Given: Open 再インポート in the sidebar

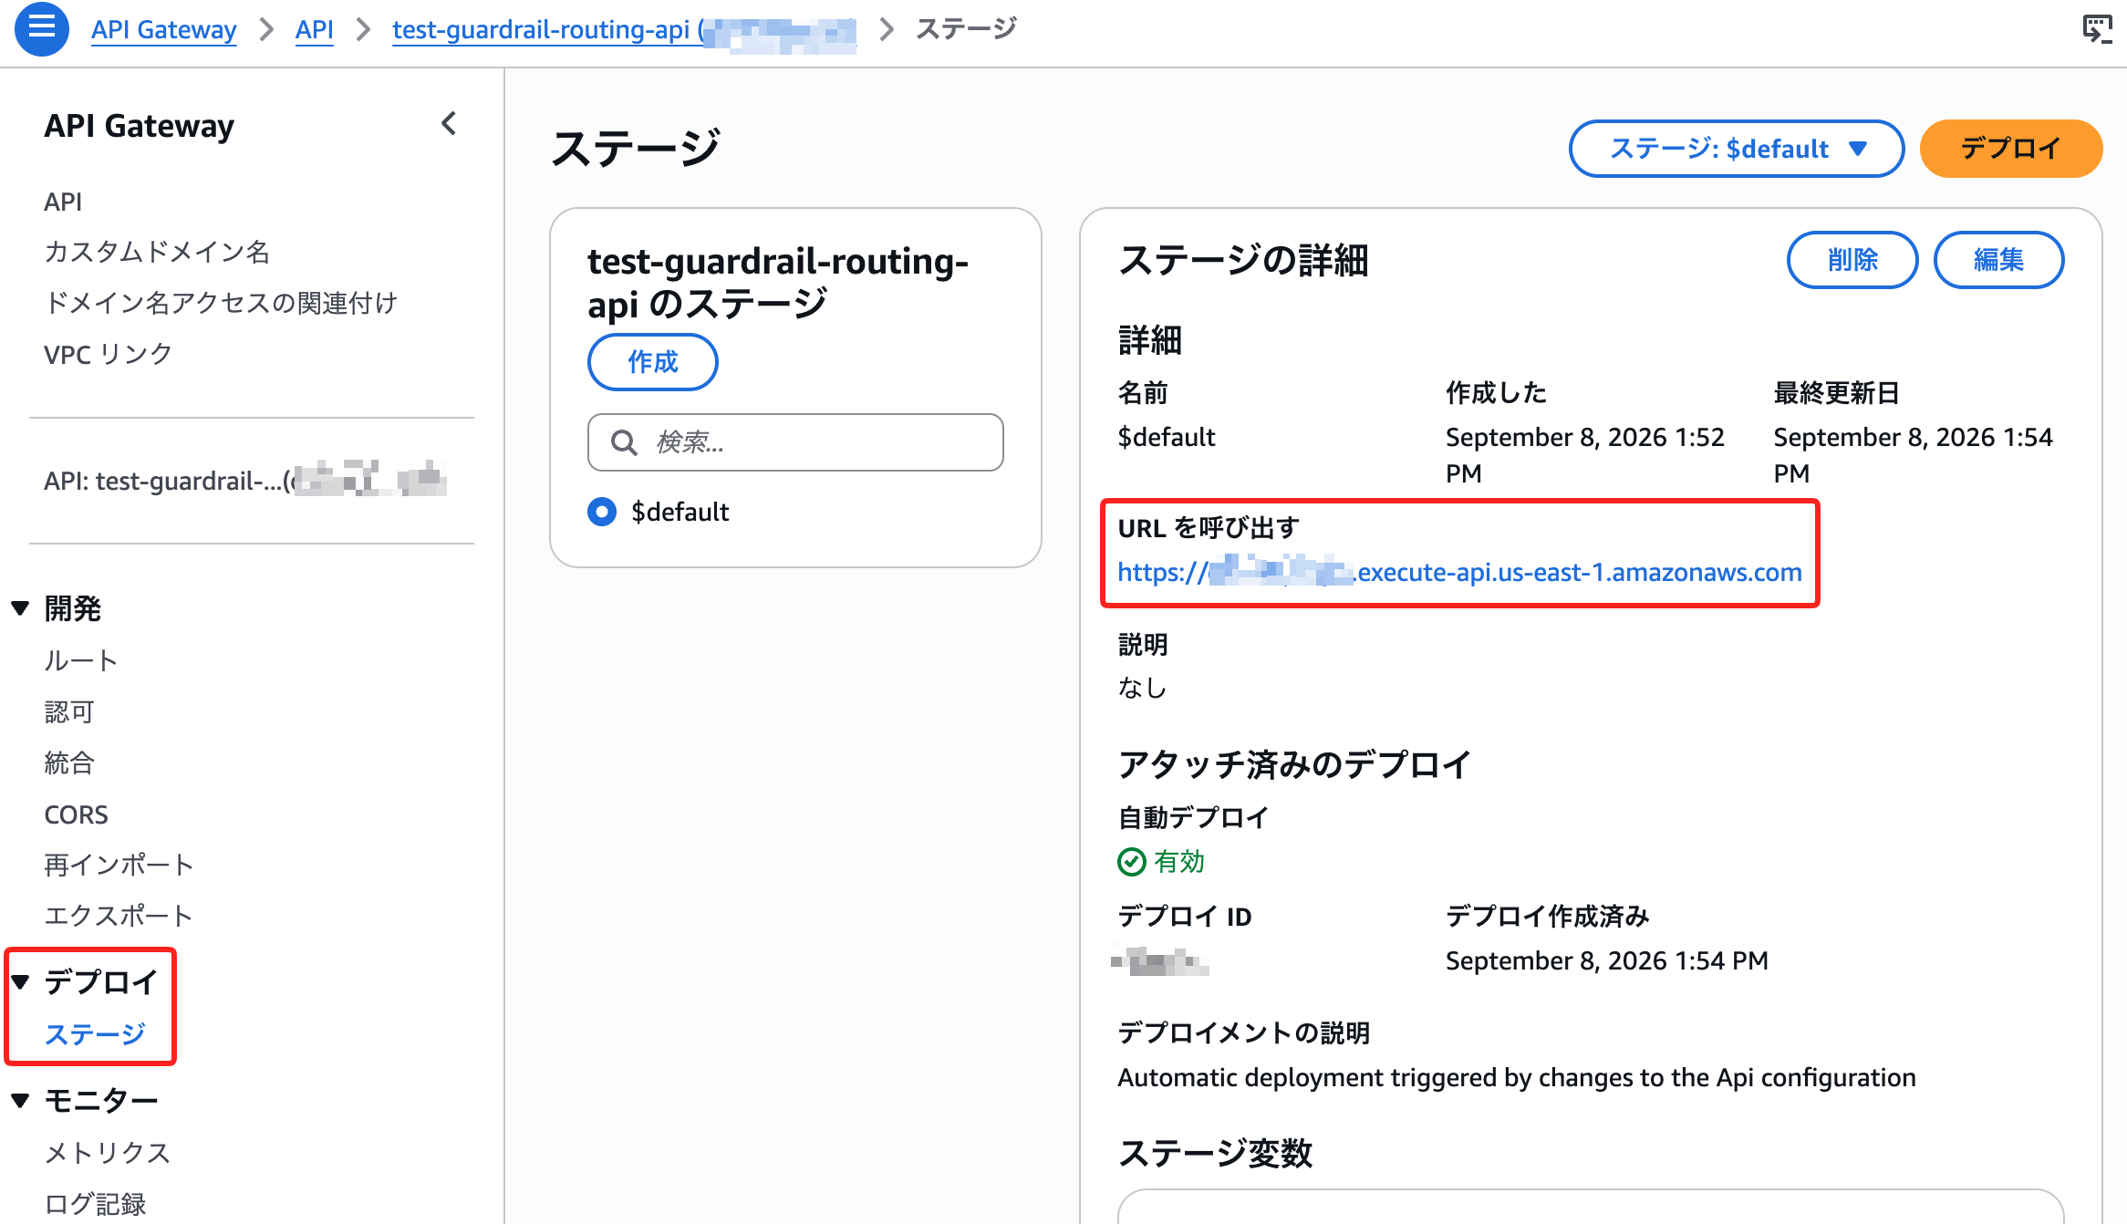Looking at the screenshot, I should click(119, 865).
